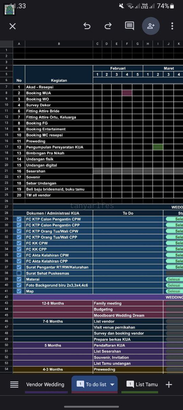This screenshot has width=183, height=410.
Task: Select the pink shaded cell in Booking MUA row
Action: [127, 93]
